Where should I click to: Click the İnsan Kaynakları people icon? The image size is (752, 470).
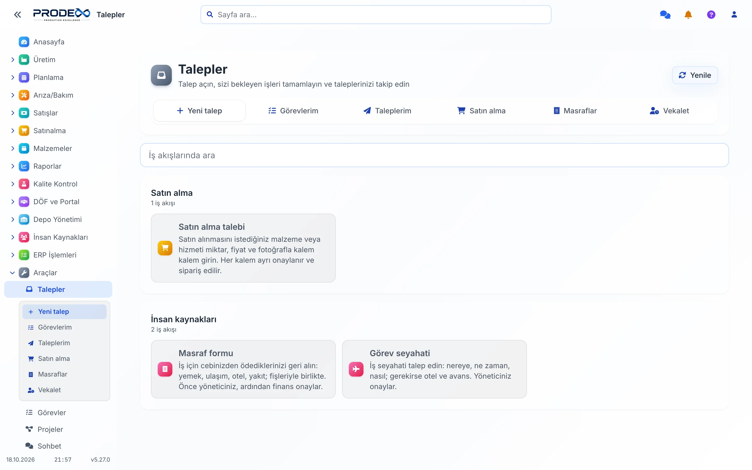(x=24, y=237)
